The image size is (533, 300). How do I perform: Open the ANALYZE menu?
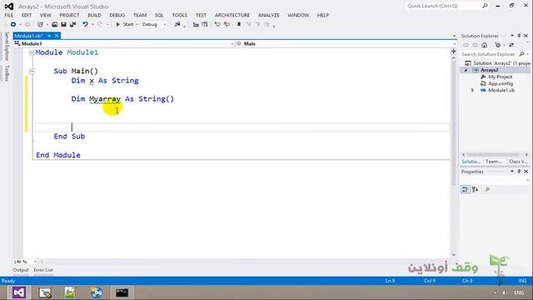268,15
